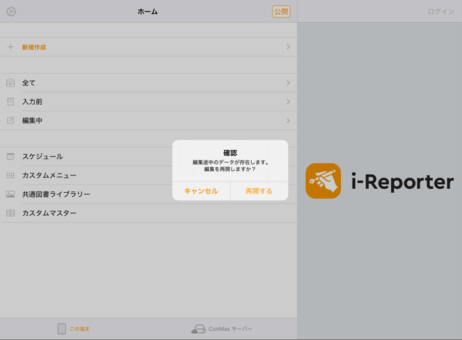Resume editing with the 再開する button

coord(259,191)
